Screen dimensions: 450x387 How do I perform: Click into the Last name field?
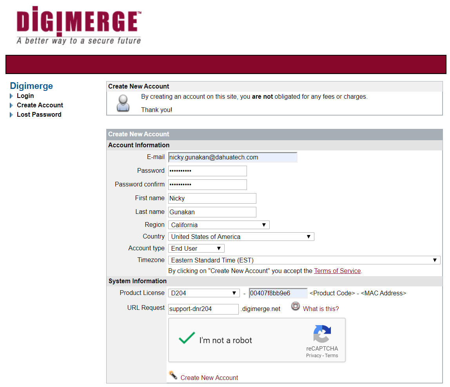coord(212,212)
